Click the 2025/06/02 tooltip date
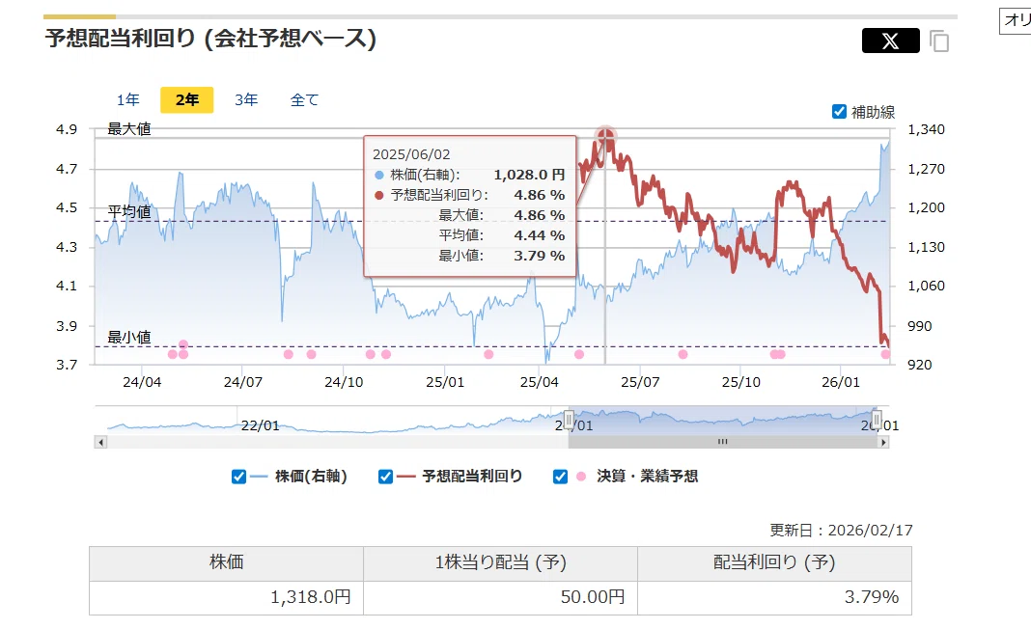 [411, 154]
